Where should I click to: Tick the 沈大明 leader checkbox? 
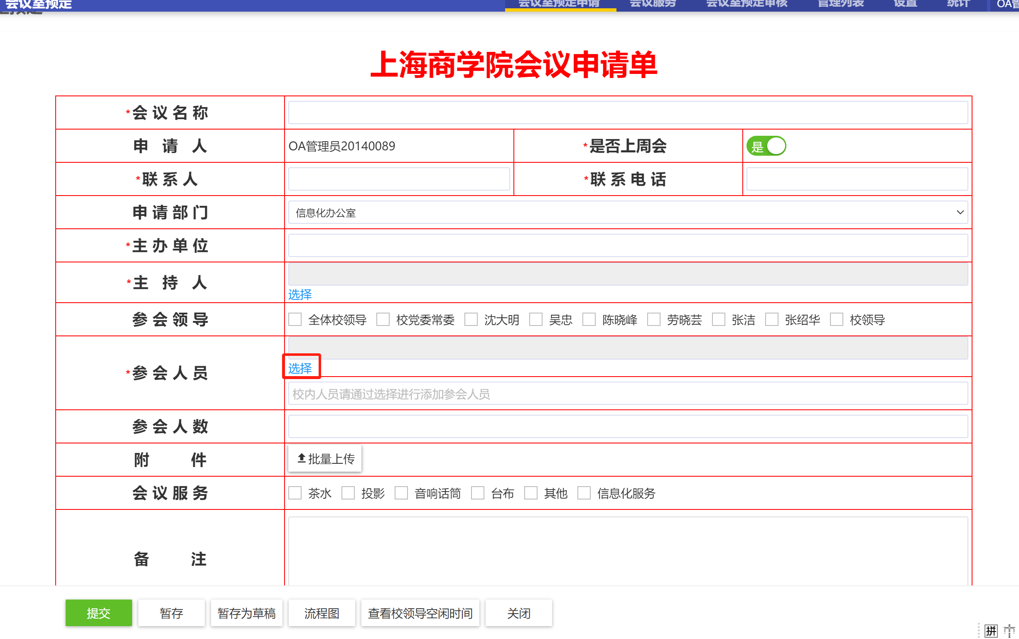471,320
